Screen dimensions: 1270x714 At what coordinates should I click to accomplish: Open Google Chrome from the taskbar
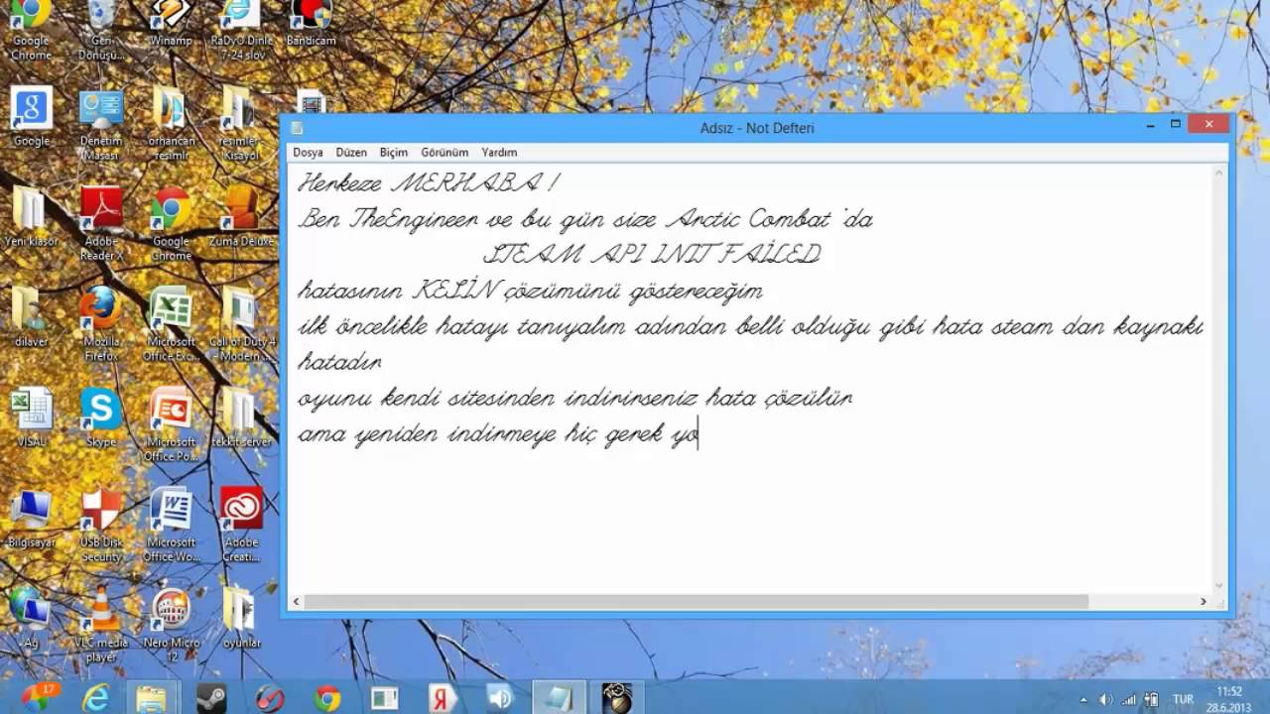(327, 698)
